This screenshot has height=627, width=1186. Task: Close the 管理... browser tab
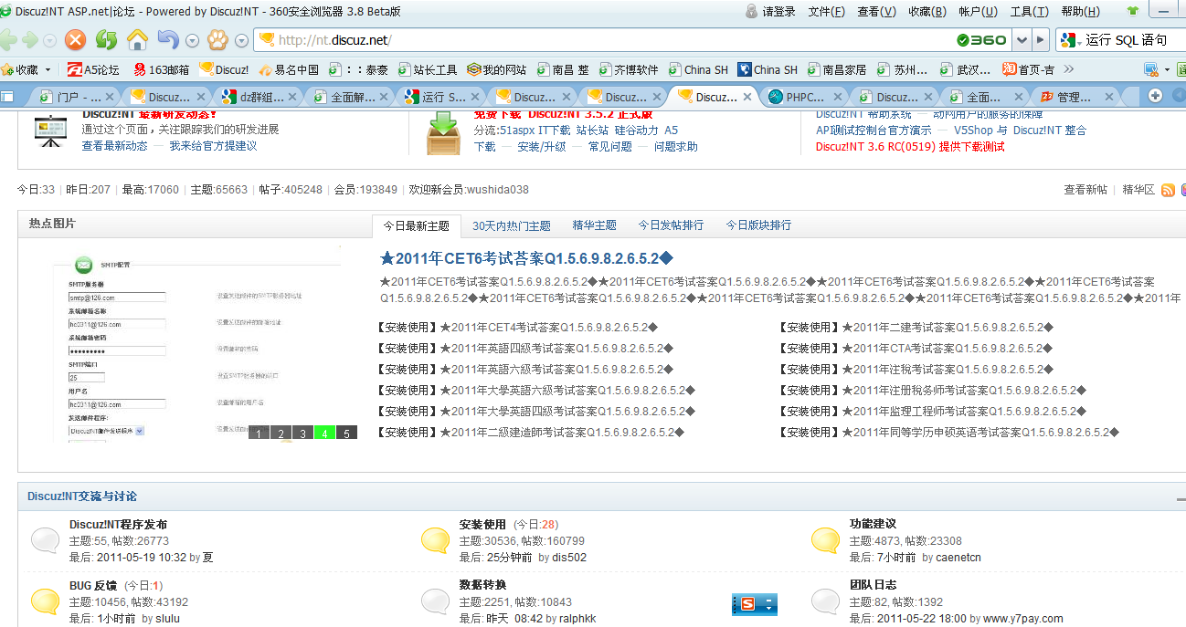[x=1107, y=97]
